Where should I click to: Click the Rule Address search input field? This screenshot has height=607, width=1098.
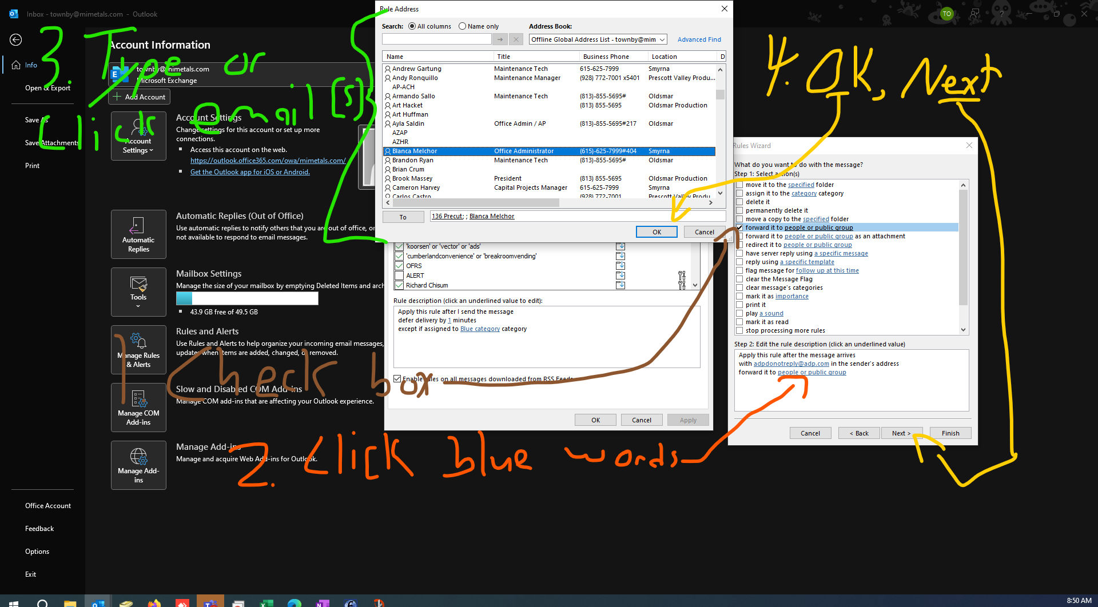pos(437,39)
